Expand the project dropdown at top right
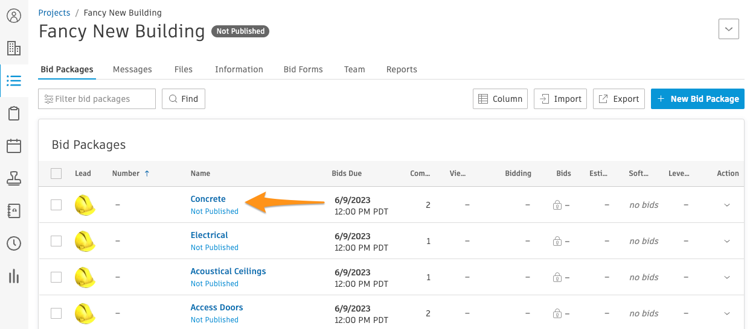753x329 pixels. pos(729,29)
